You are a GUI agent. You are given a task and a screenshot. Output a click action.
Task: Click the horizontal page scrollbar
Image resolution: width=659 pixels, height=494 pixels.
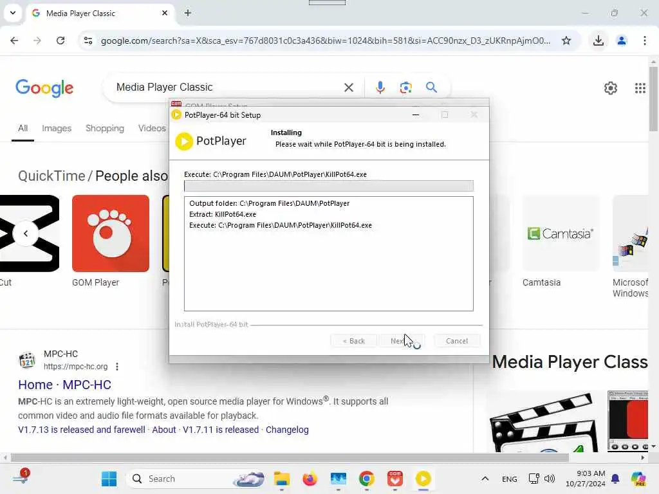click(x=289, y=457)
